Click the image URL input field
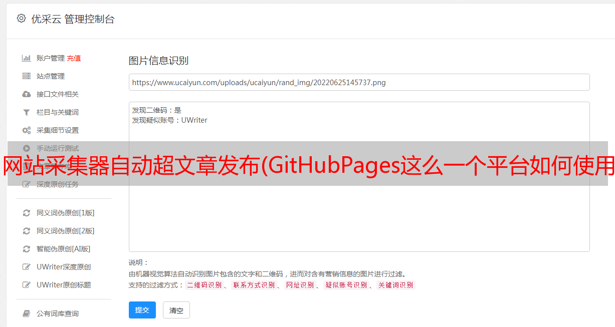This screenshot has width=615, height=327. point(359,82)
